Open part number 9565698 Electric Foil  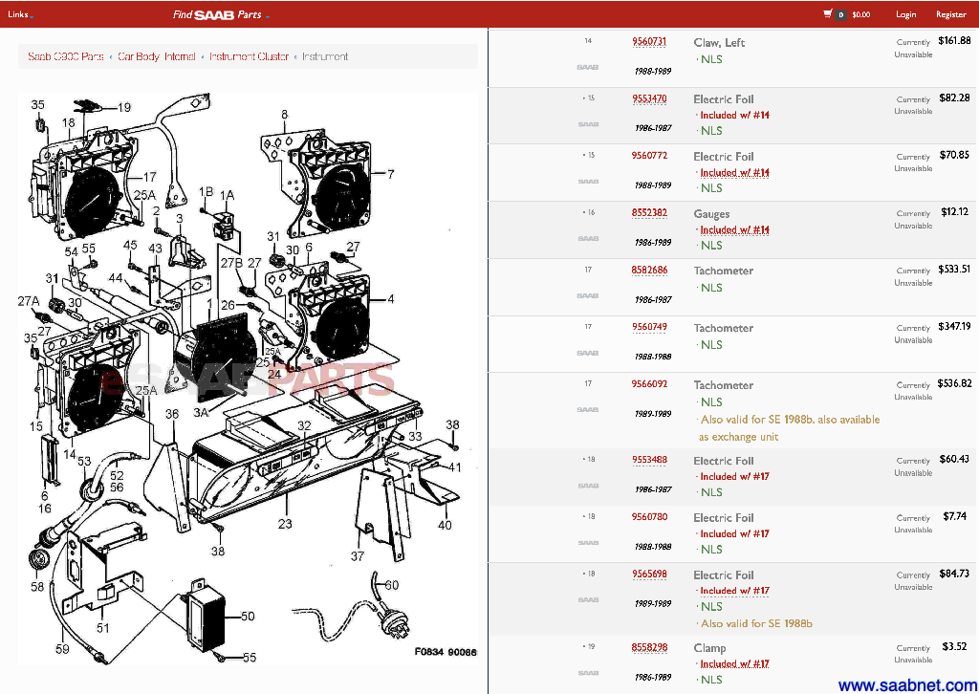point(649,575)
